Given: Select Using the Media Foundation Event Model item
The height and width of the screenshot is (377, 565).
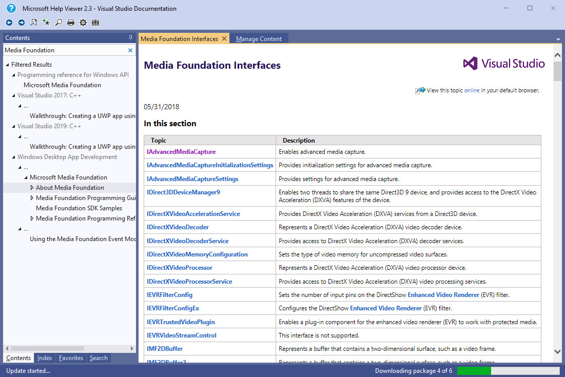Looking at the screenshot, I should 83,239.
